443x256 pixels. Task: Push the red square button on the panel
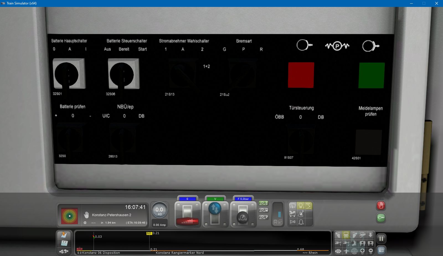[x=301, y=75]
